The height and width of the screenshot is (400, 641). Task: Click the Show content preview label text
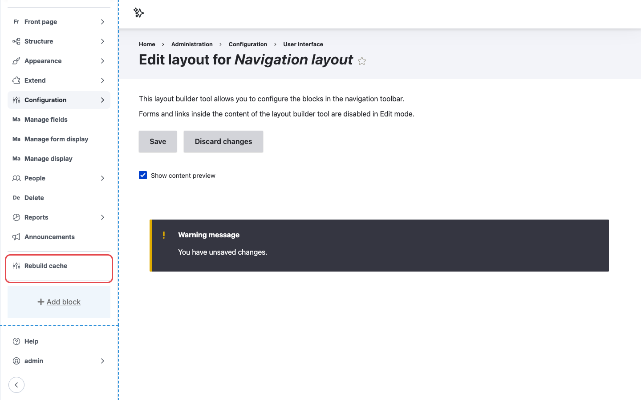(x=183, y=176)
